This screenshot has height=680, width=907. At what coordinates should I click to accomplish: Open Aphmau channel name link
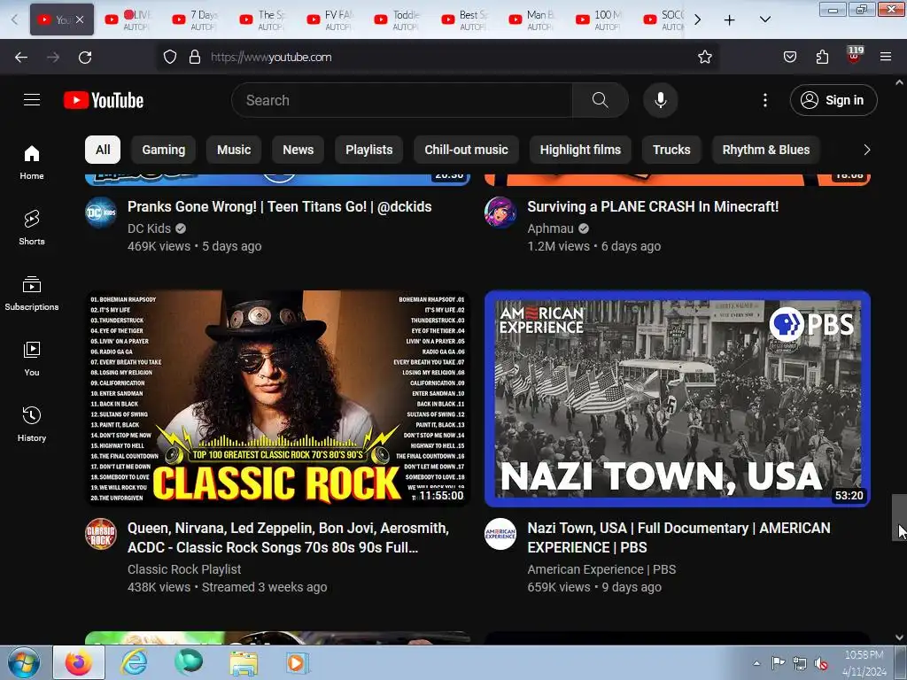click(x=550, y=228)
